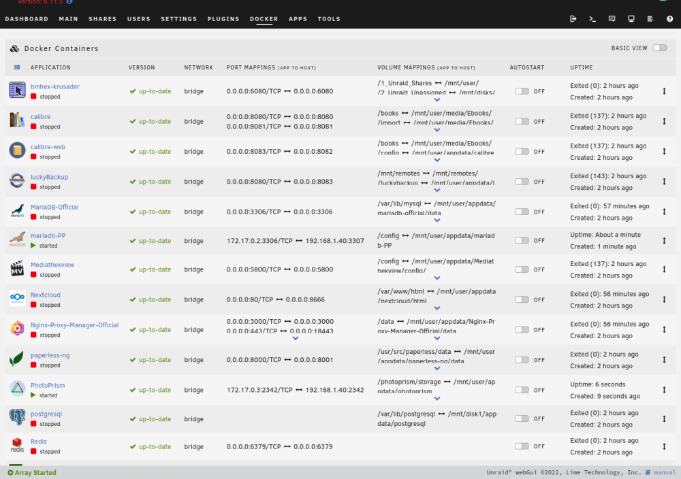Open the Main tab

[x=69, y=18]
